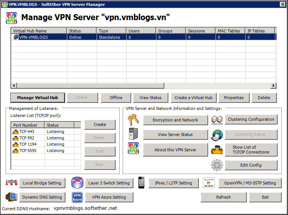Click the computer icon beside Dynamic DNS Setting
This screenshot has width=288, height=215.
coord(12,197)
